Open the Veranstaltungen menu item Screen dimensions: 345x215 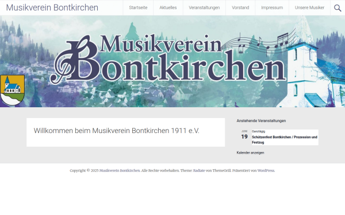coord(204,7)
